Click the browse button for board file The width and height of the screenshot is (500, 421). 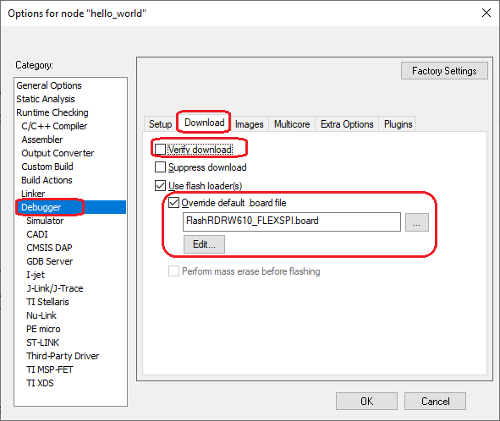click(417, 222)
